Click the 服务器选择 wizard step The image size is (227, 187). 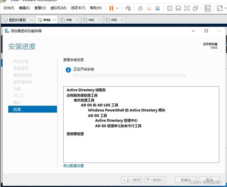[x=23, y=75]
